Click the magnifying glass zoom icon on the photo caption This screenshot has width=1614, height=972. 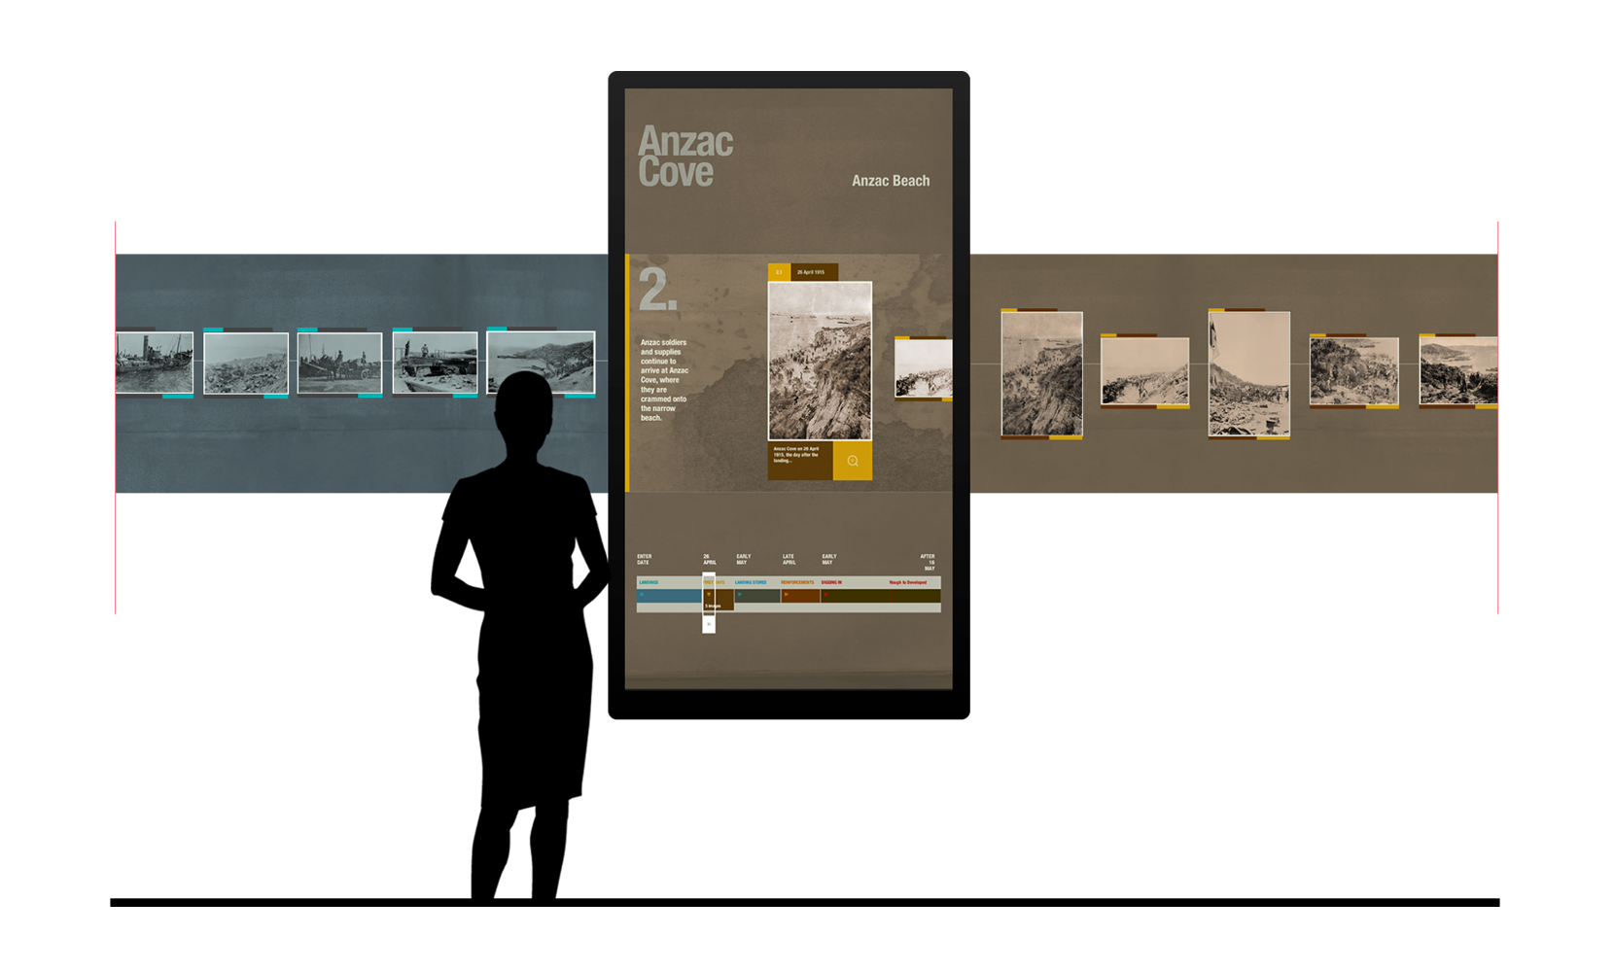[x=853, y=461]
